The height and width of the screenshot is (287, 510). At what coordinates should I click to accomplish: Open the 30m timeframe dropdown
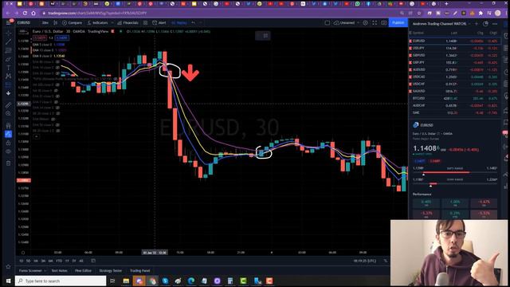(45, 23)
